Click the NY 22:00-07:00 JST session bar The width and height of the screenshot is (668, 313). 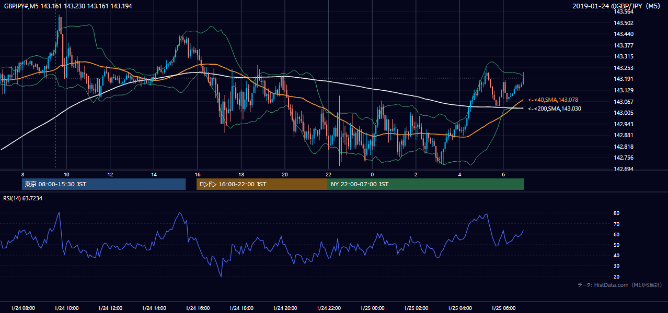[x=426, y=184]
